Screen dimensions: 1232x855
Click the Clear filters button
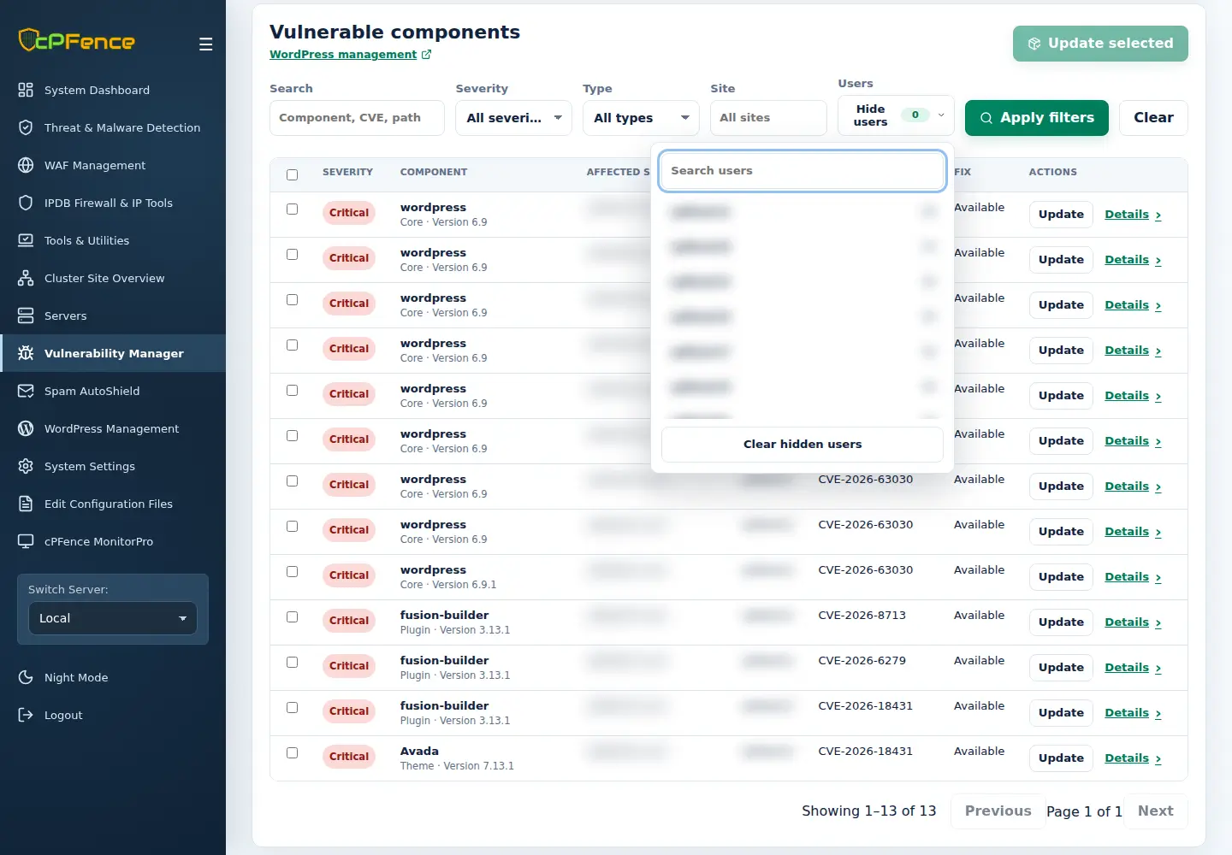pyautogui.click(x=1153, y=118)
